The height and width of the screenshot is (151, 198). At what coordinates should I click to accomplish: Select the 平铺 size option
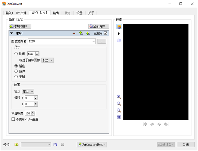(16, 77)
